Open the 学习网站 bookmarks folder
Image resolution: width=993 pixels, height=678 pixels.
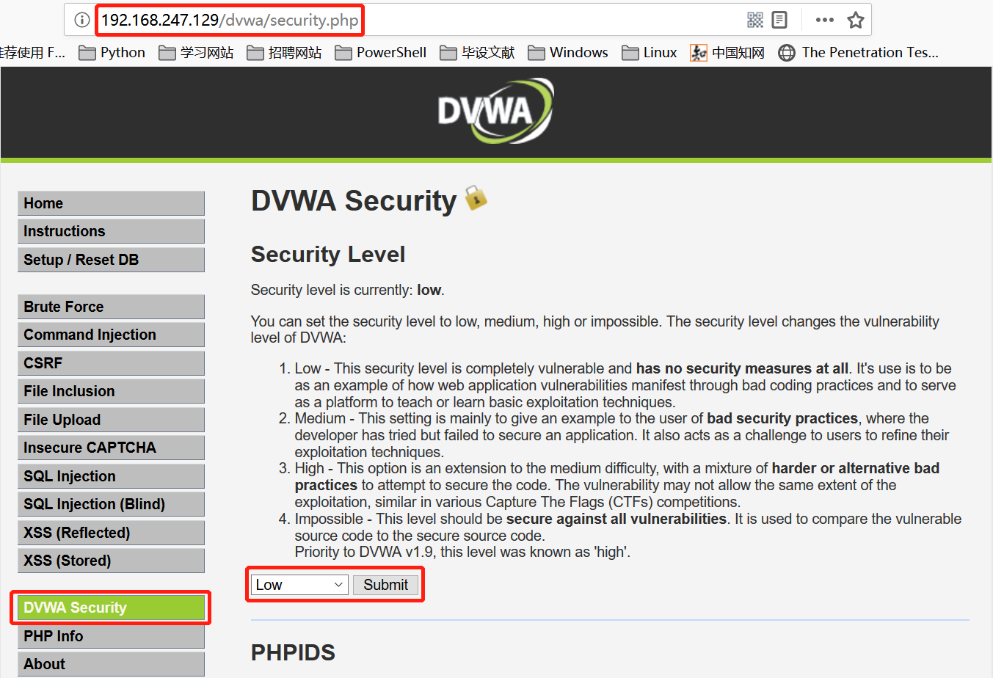[197, 53]
